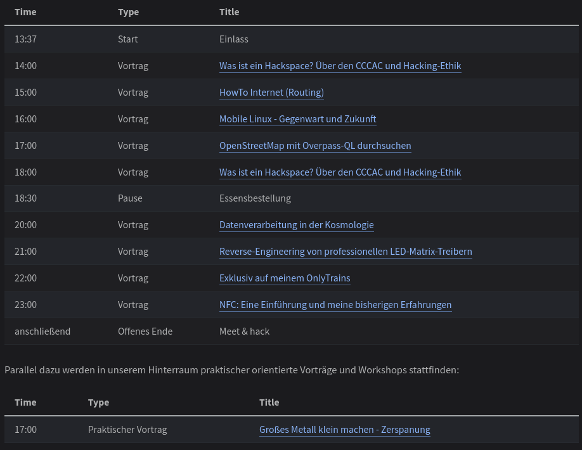Screen dimensions: 582x450
Task: Click the 'Einlass' title cell
Action: click(x=234, y=39)
